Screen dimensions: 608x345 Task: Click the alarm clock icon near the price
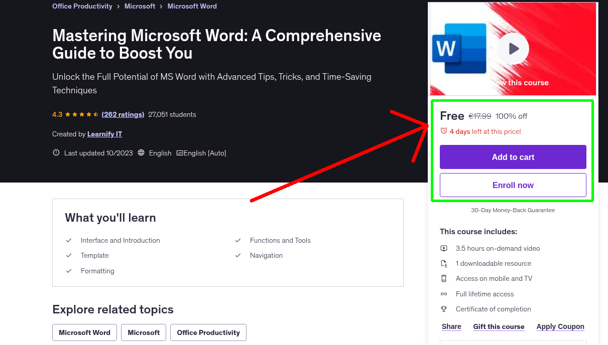pyautogui.click(x=443, y=130)
